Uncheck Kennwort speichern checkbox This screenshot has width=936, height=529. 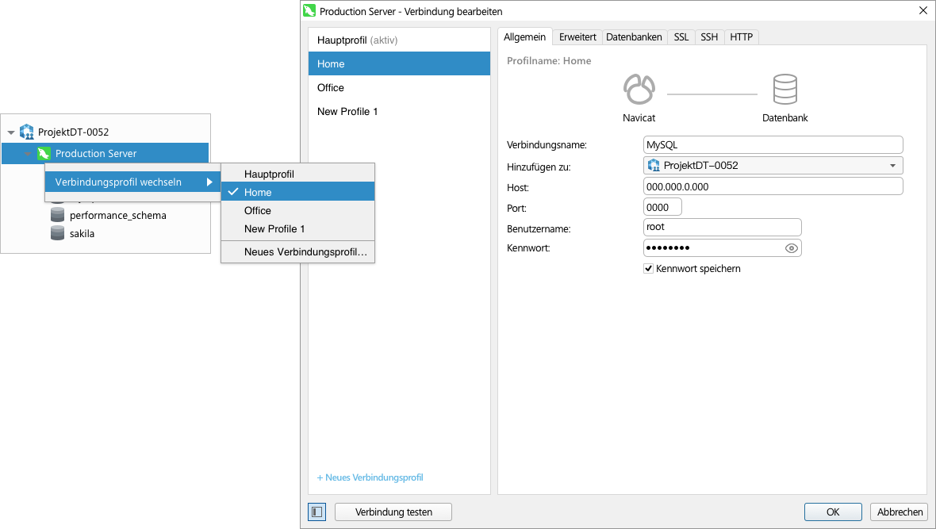tap(648, 269)
